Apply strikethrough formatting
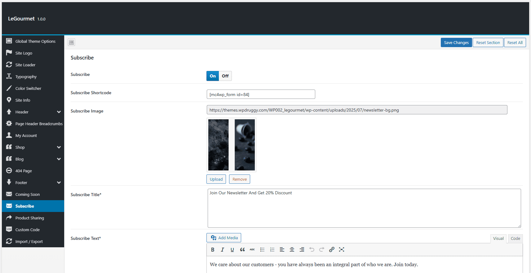The width and height of the screenshot is (531, 273). click(x=252, y=249)
